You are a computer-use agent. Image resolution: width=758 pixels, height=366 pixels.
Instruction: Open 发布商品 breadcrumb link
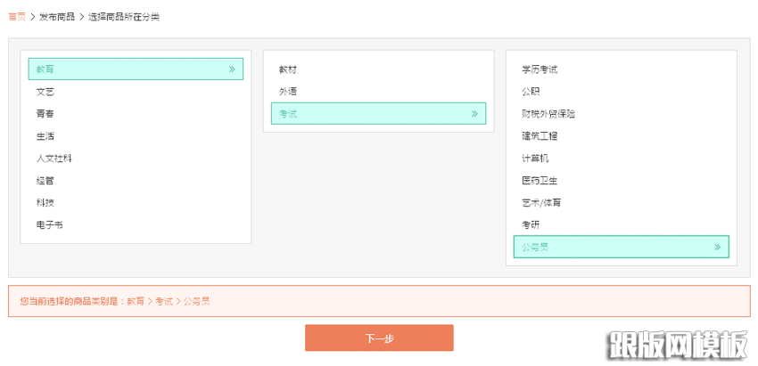click(x=57, y=17)
